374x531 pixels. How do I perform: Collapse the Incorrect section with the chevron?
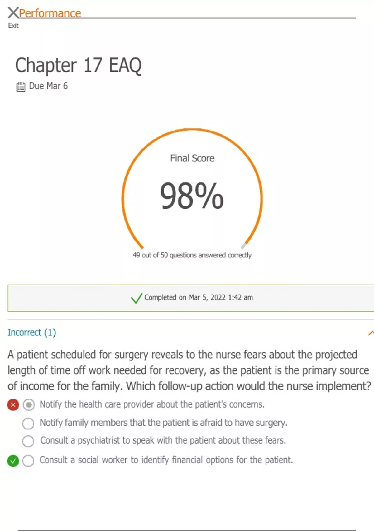tap(371, 333)
